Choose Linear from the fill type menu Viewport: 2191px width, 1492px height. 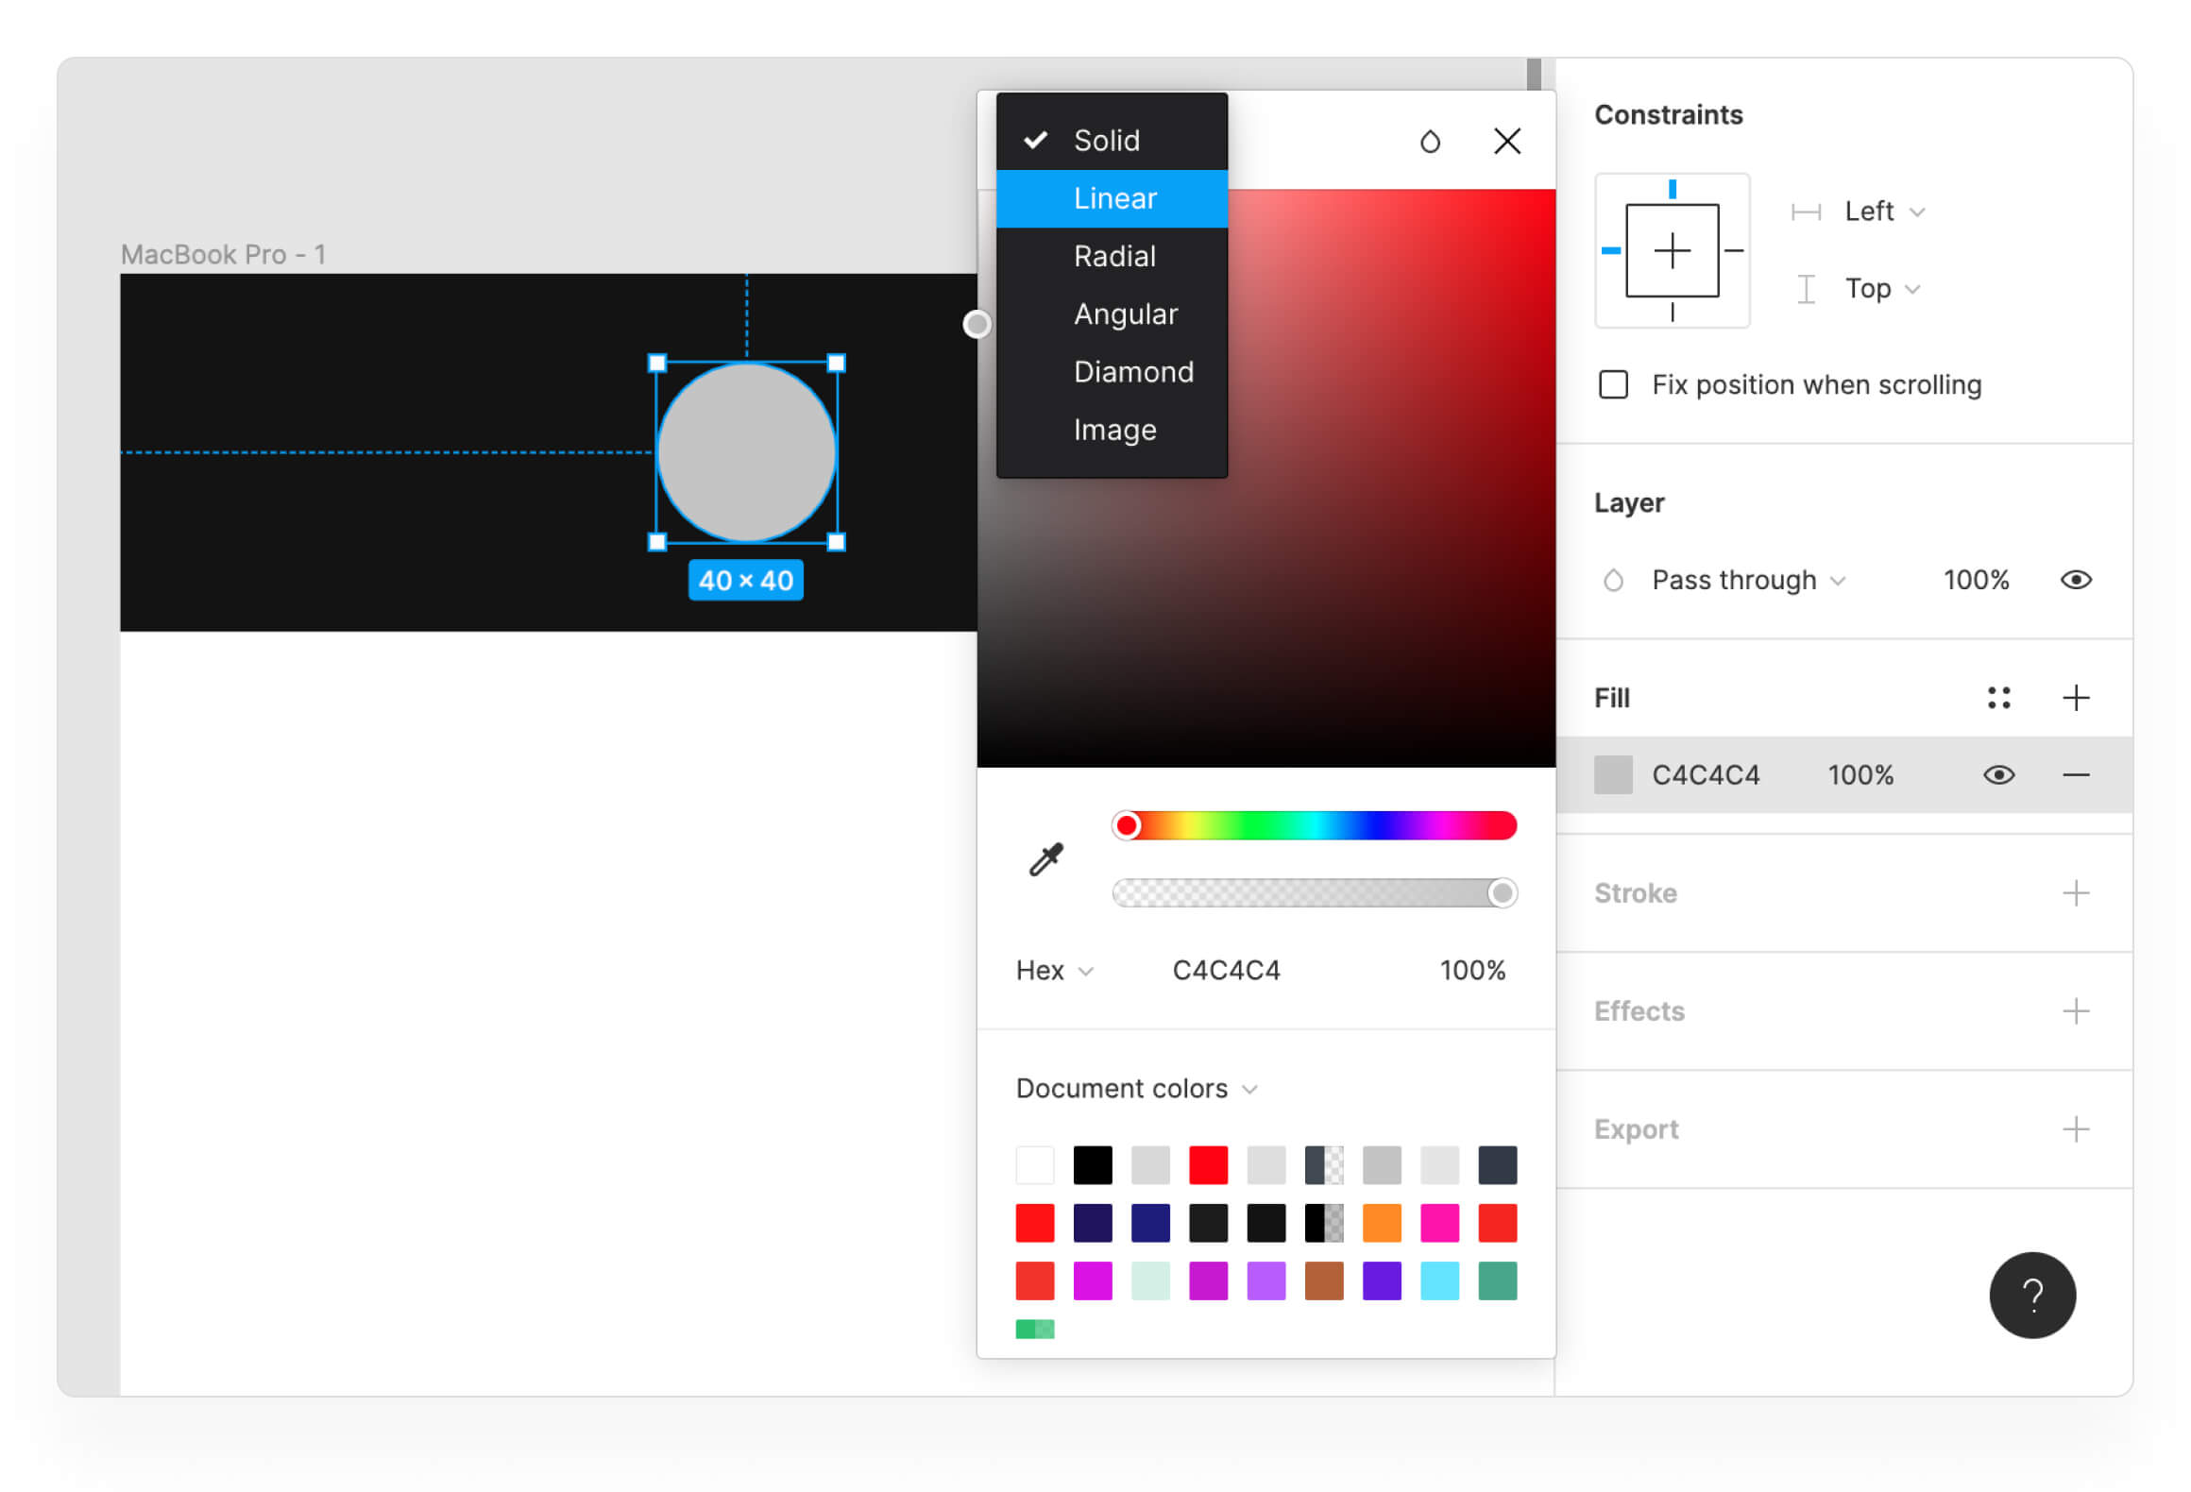(1114, 198)
